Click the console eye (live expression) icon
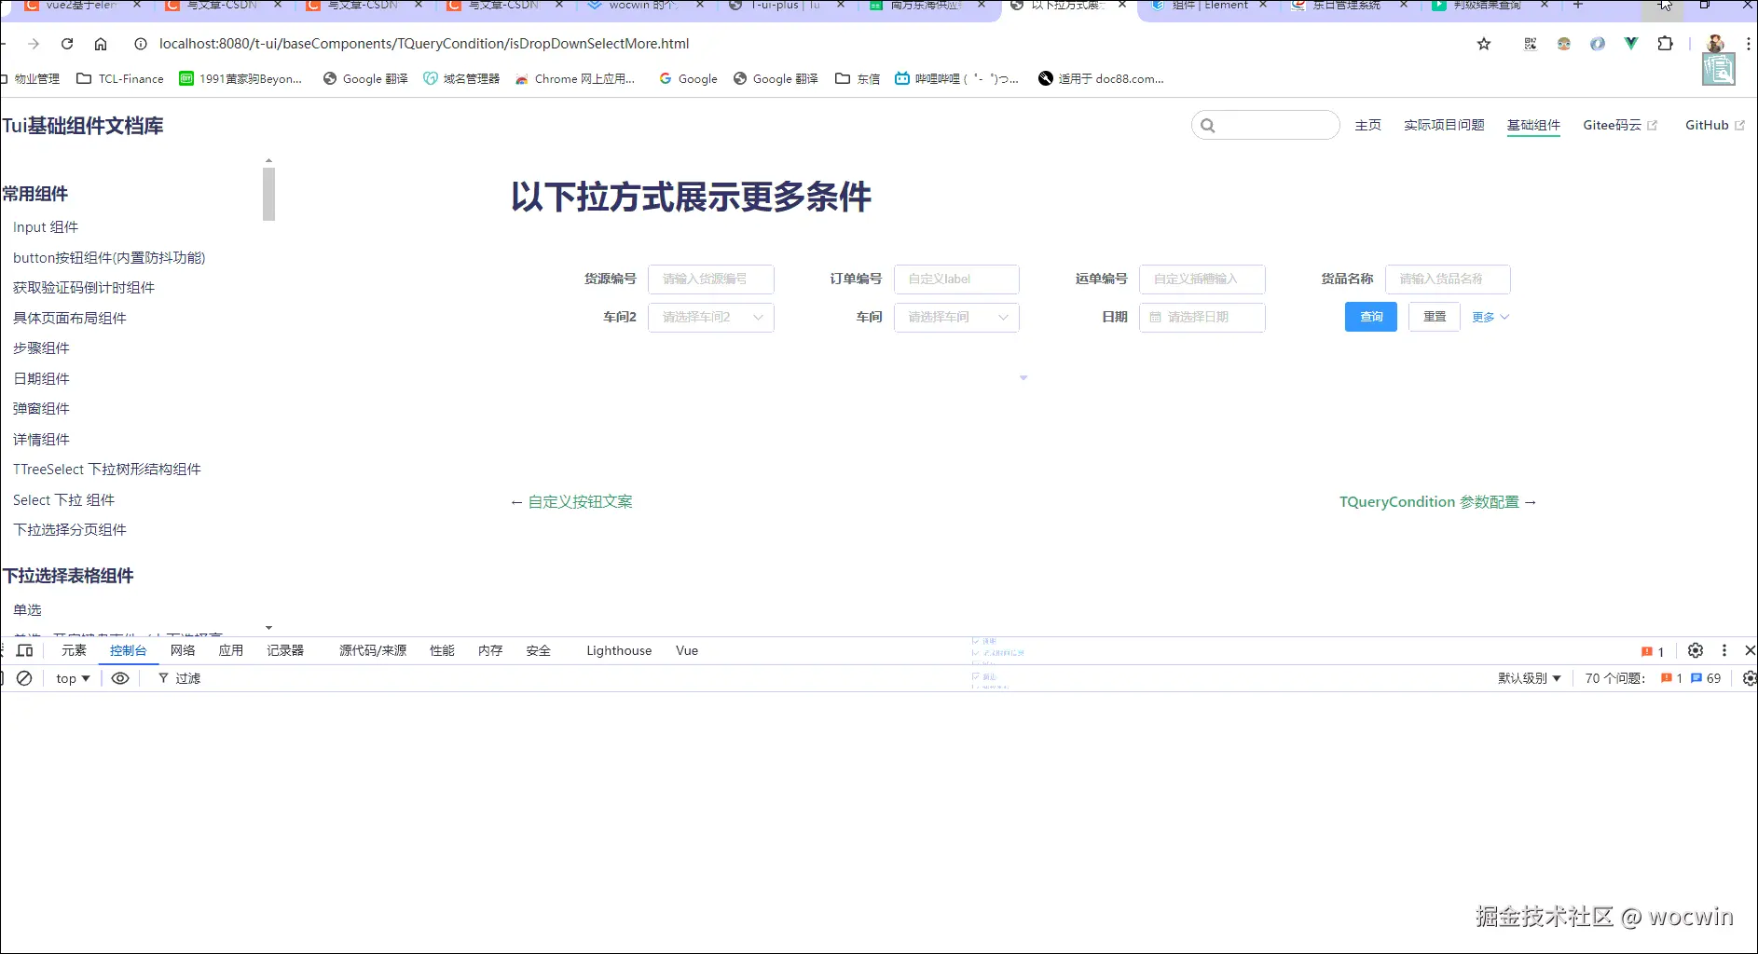This screenshot has width=1758, height=954. pos(119,678)
